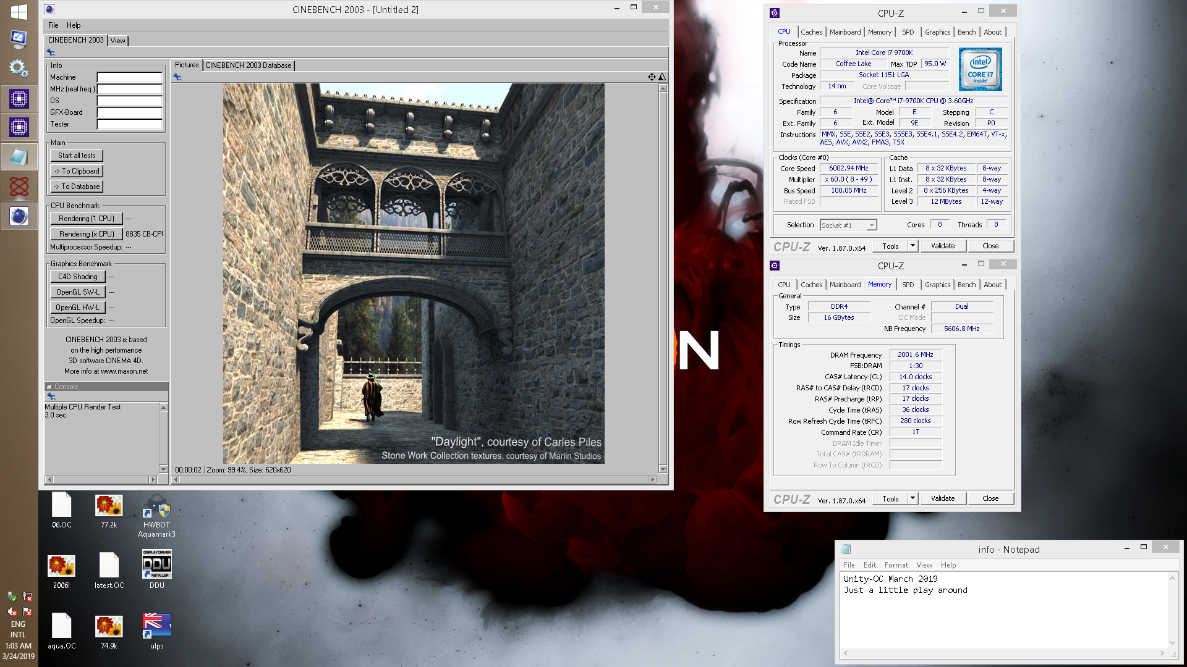Image resolution: width=1187 pixels, height=667 pixels.
Task: Open the DDU desktop shortcut
Action: pyautogui.click(x=156, y=569)
